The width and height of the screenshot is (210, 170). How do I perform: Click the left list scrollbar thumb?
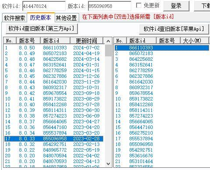pos(108,50)
